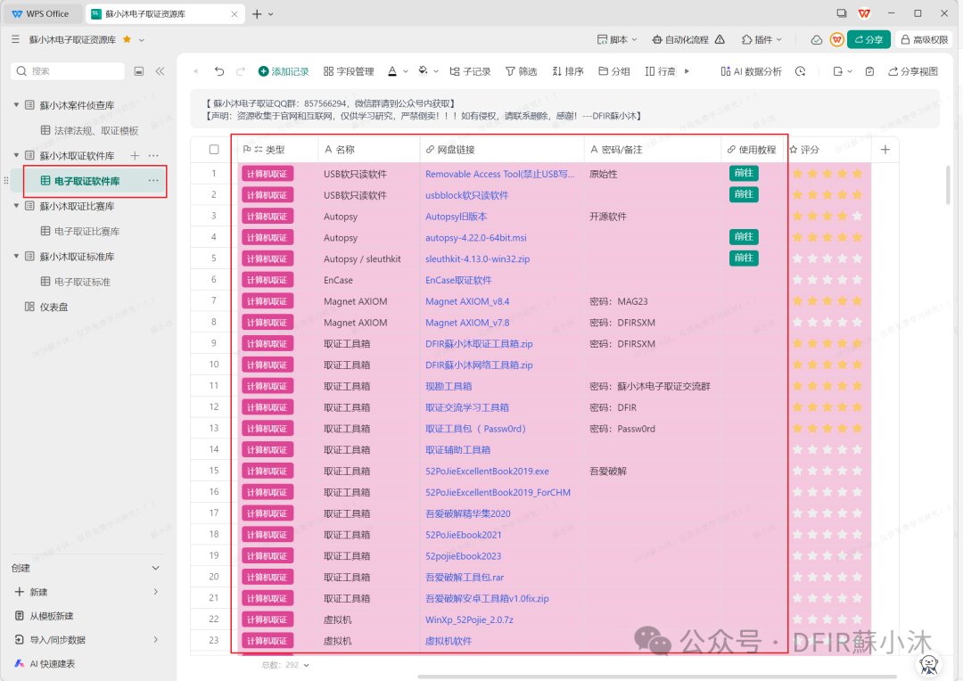This screenshot has height=681, width=963.
Task: Open the more options dots on 电子取证软件库
Action: pyautogui.click(x=153, y=181)
